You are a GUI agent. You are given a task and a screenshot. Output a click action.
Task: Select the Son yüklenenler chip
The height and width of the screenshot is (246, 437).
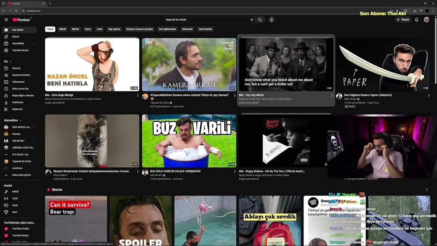[167, 29]
